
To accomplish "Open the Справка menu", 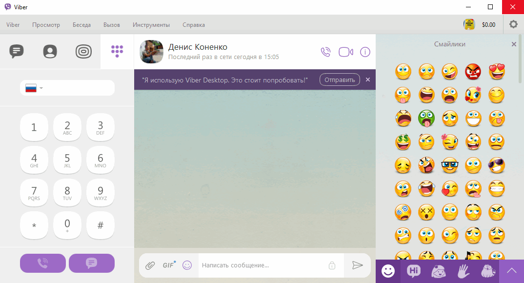I will click(194, 25).
